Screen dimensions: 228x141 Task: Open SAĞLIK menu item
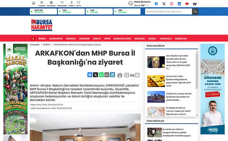click(x=152, y=39)
